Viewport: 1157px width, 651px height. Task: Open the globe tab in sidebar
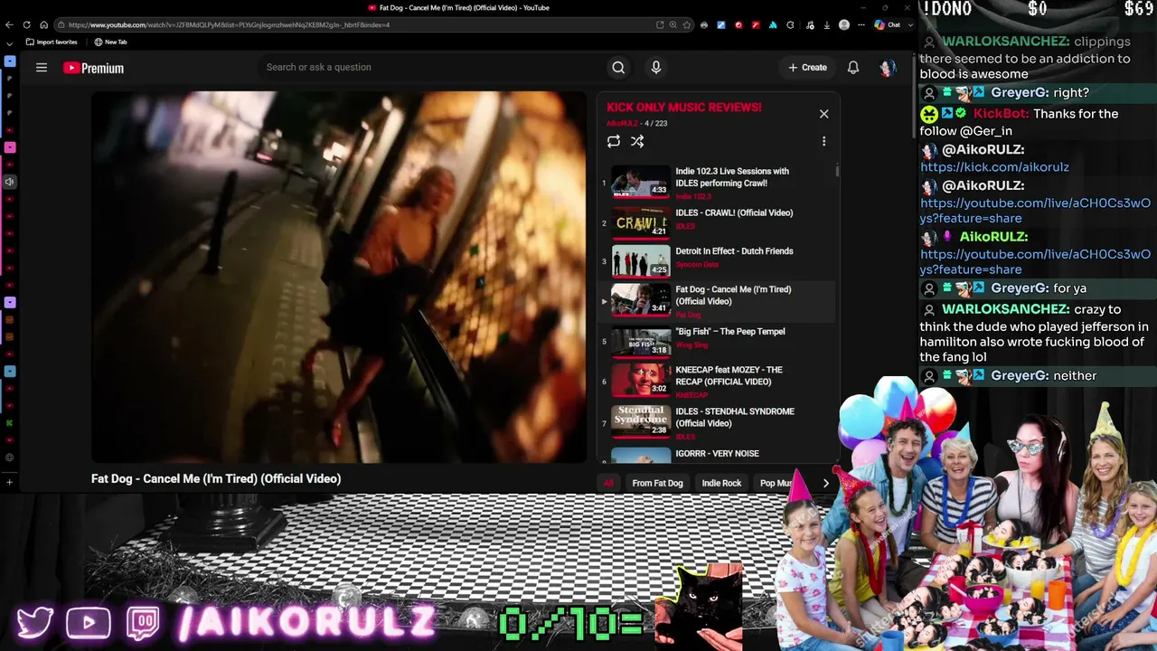10,457
